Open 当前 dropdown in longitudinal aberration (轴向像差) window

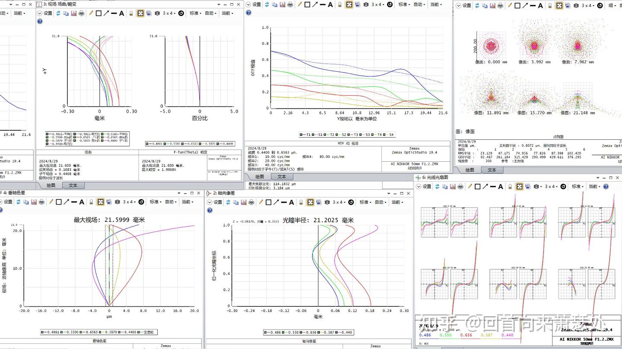click(397, 202)
